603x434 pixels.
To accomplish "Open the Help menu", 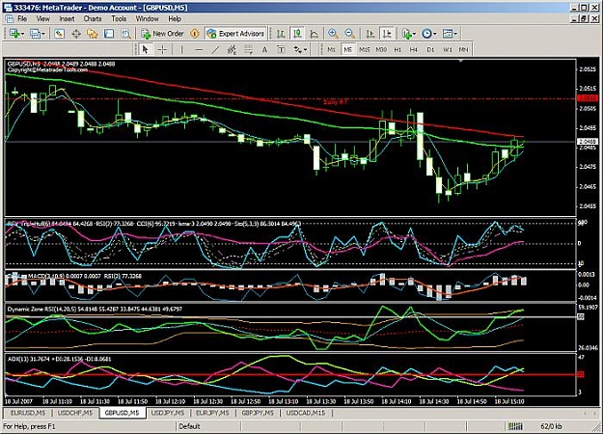I will 175,18.
